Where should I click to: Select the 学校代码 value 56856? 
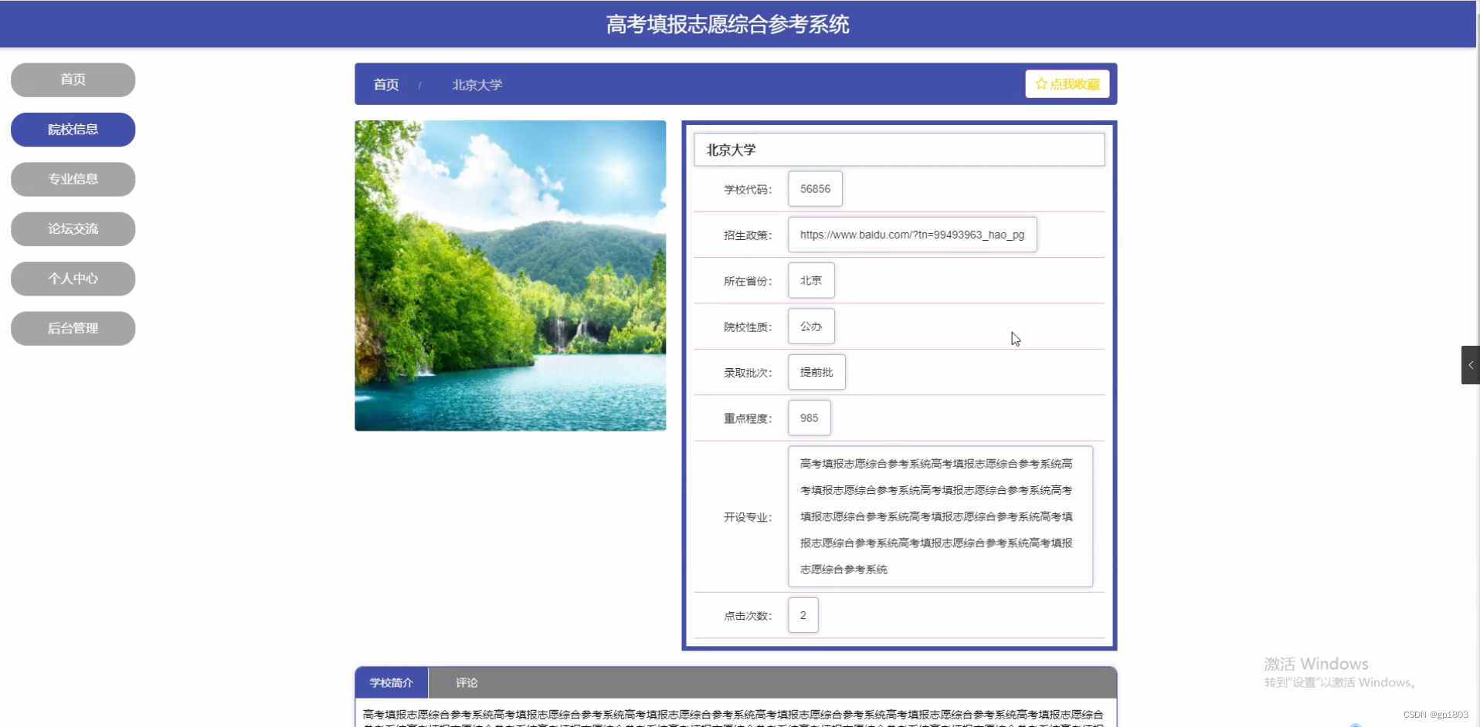click(x=815, y=188)
